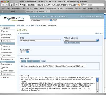Switch to the Image entry topic tab
The image size is (106, 95).
43,61
